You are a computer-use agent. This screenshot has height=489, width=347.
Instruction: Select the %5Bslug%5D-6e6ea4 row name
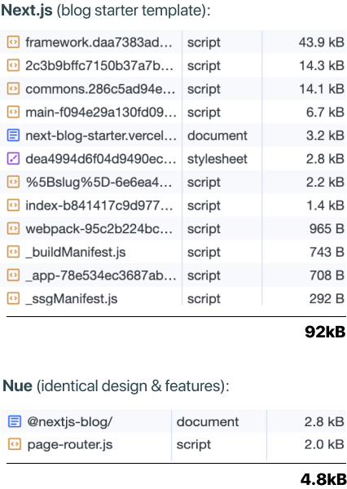pos(99,182)
